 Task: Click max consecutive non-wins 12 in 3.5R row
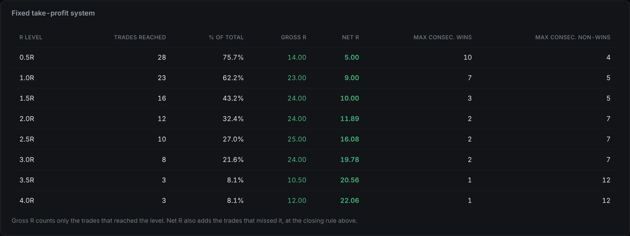(x=606, y=180)
